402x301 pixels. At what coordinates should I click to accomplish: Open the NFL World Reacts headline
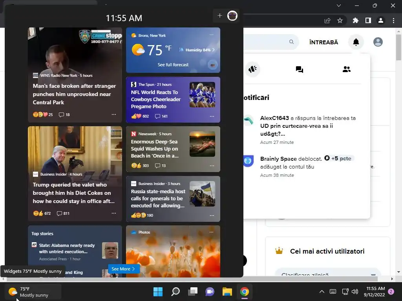(x=155, y=99)
